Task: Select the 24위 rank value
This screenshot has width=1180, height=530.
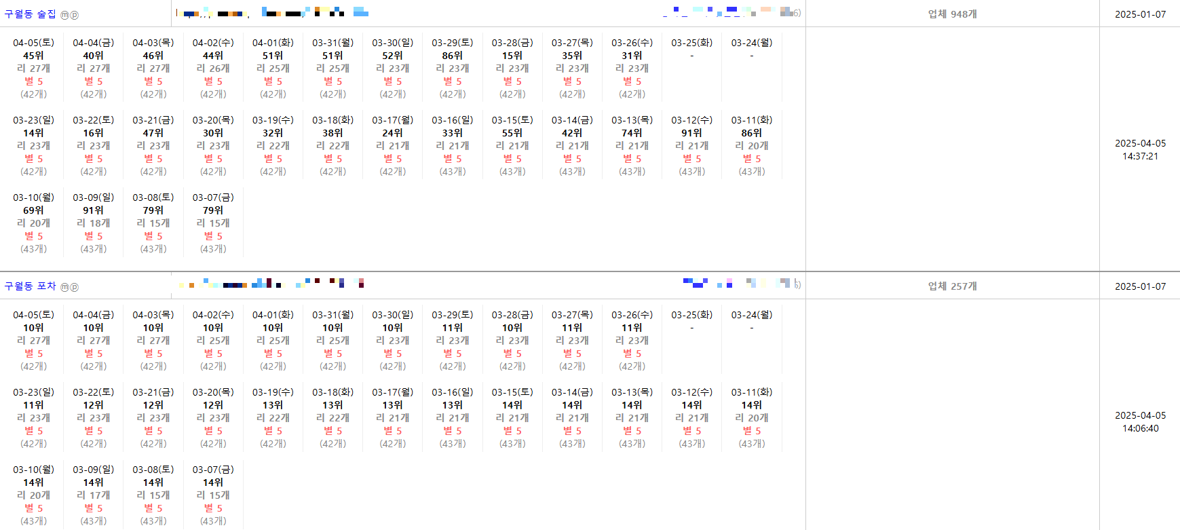Action: pyautogui.click(x=393, y=133)
